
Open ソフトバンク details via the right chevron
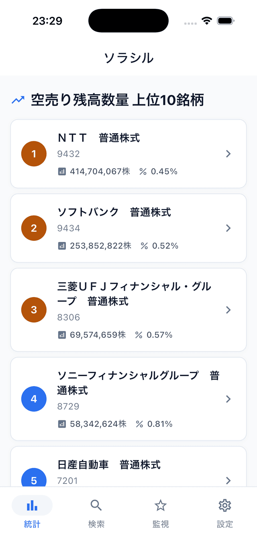pyautogui.click(x=228, y=228)
